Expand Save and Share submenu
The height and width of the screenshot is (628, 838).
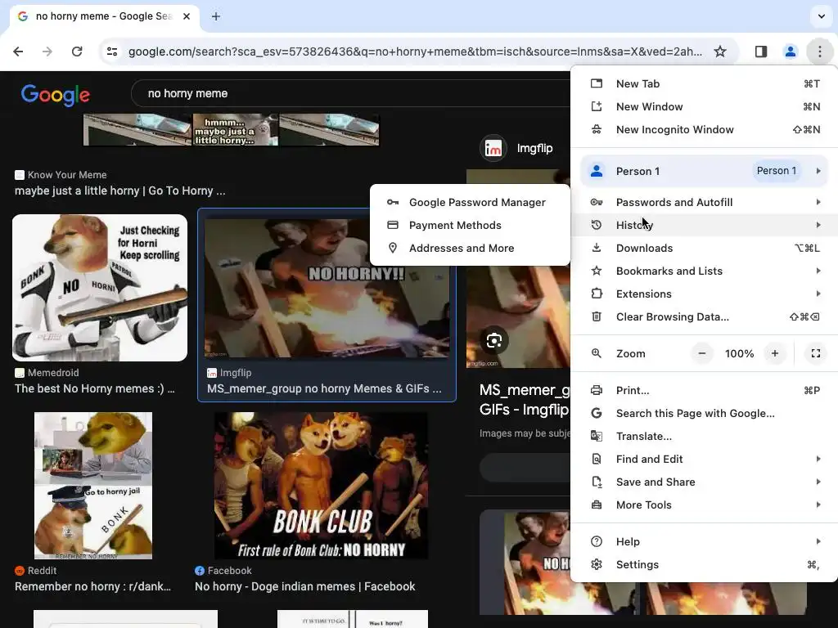pos(705,482)
